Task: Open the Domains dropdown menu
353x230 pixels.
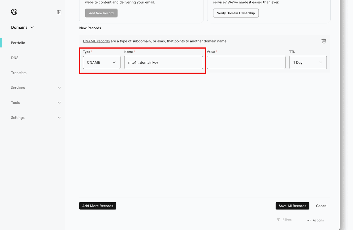Action: coord(23,28)
